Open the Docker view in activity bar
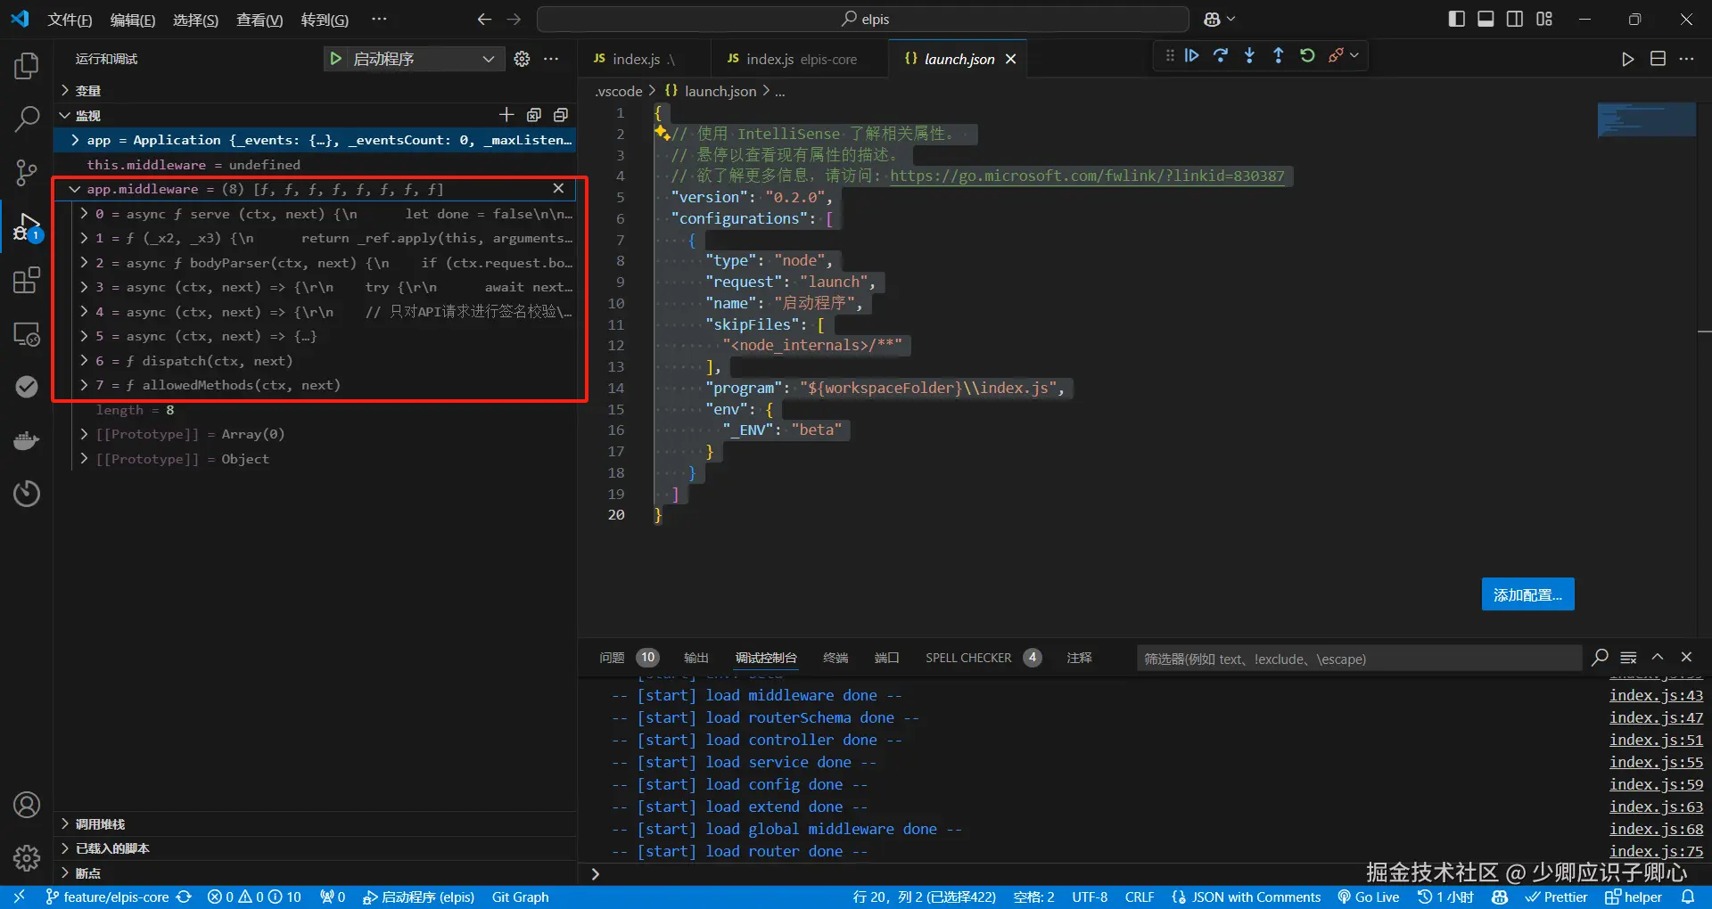The image size is (1712, 909). click(27, 441)
